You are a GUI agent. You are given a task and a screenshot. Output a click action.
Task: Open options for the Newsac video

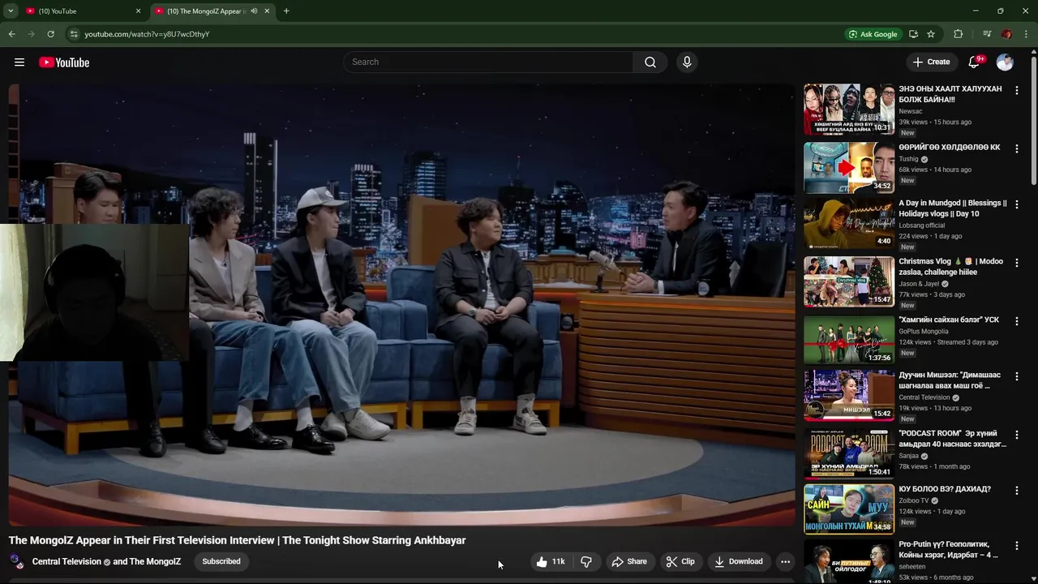[1016, 91]
